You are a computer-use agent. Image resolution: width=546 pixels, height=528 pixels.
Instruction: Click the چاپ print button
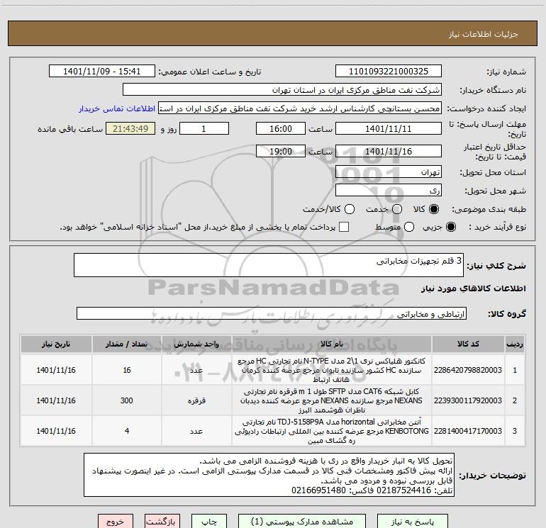[209, 522]
